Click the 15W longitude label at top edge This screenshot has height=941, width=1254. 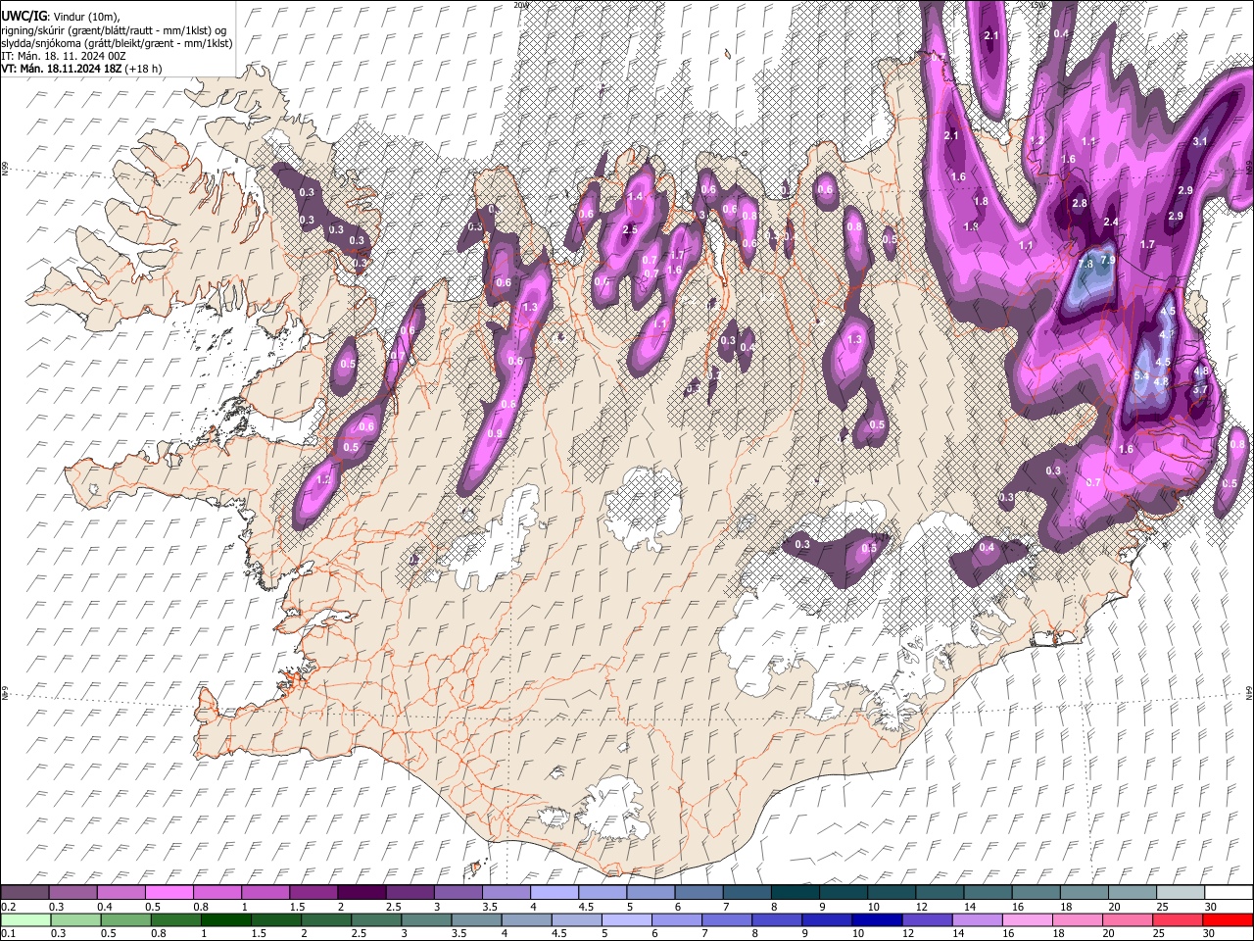coord(1038,5)
